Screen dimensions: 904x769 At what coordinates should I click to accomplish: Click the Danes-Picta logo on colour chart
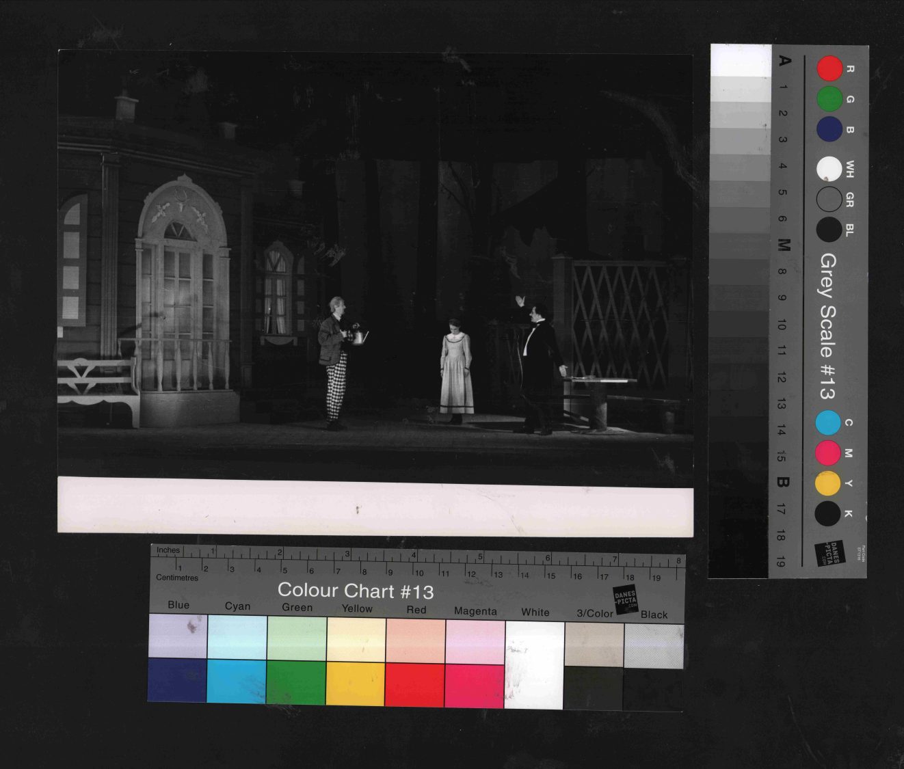click(625, 599)
